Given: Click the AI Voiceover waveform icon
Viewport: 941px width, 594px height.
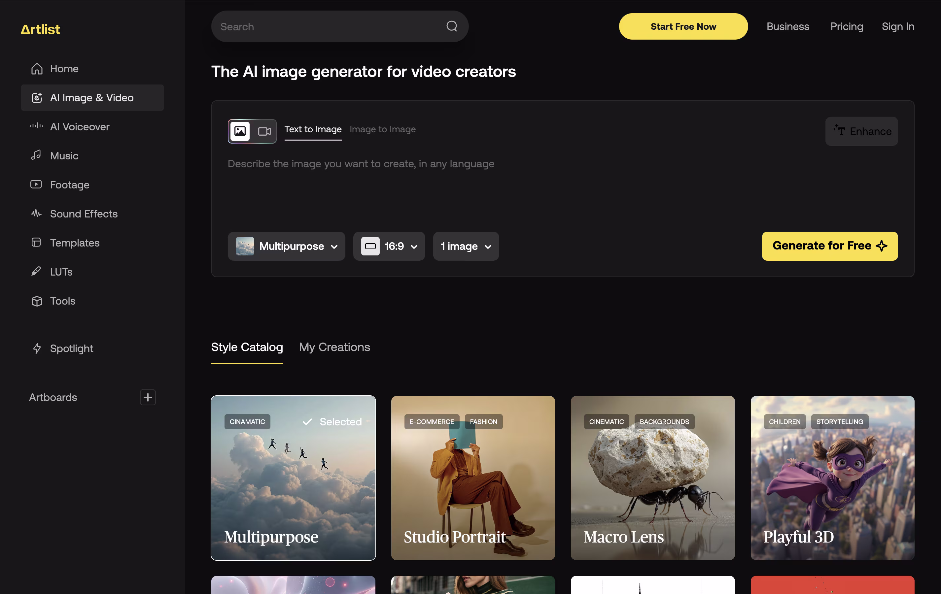Looking at the screenshot, I should tap(37, 126).
